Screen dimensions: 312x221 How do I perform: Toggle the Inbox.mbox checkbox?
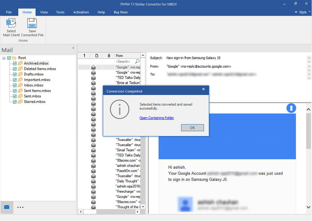click(x=15, y=85)
